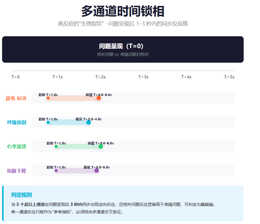260x224 pixels.
Task: Click the T+0 axis label
Action: [x=15, y=77]
